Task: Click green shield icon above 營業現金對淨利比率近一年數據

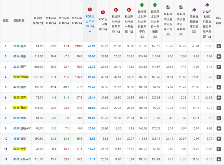Action: (155, 5)
